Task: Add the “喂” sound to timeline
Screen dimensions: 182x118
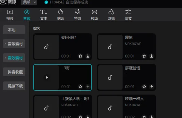Action: pyautogui.click(x=88, y=87)
